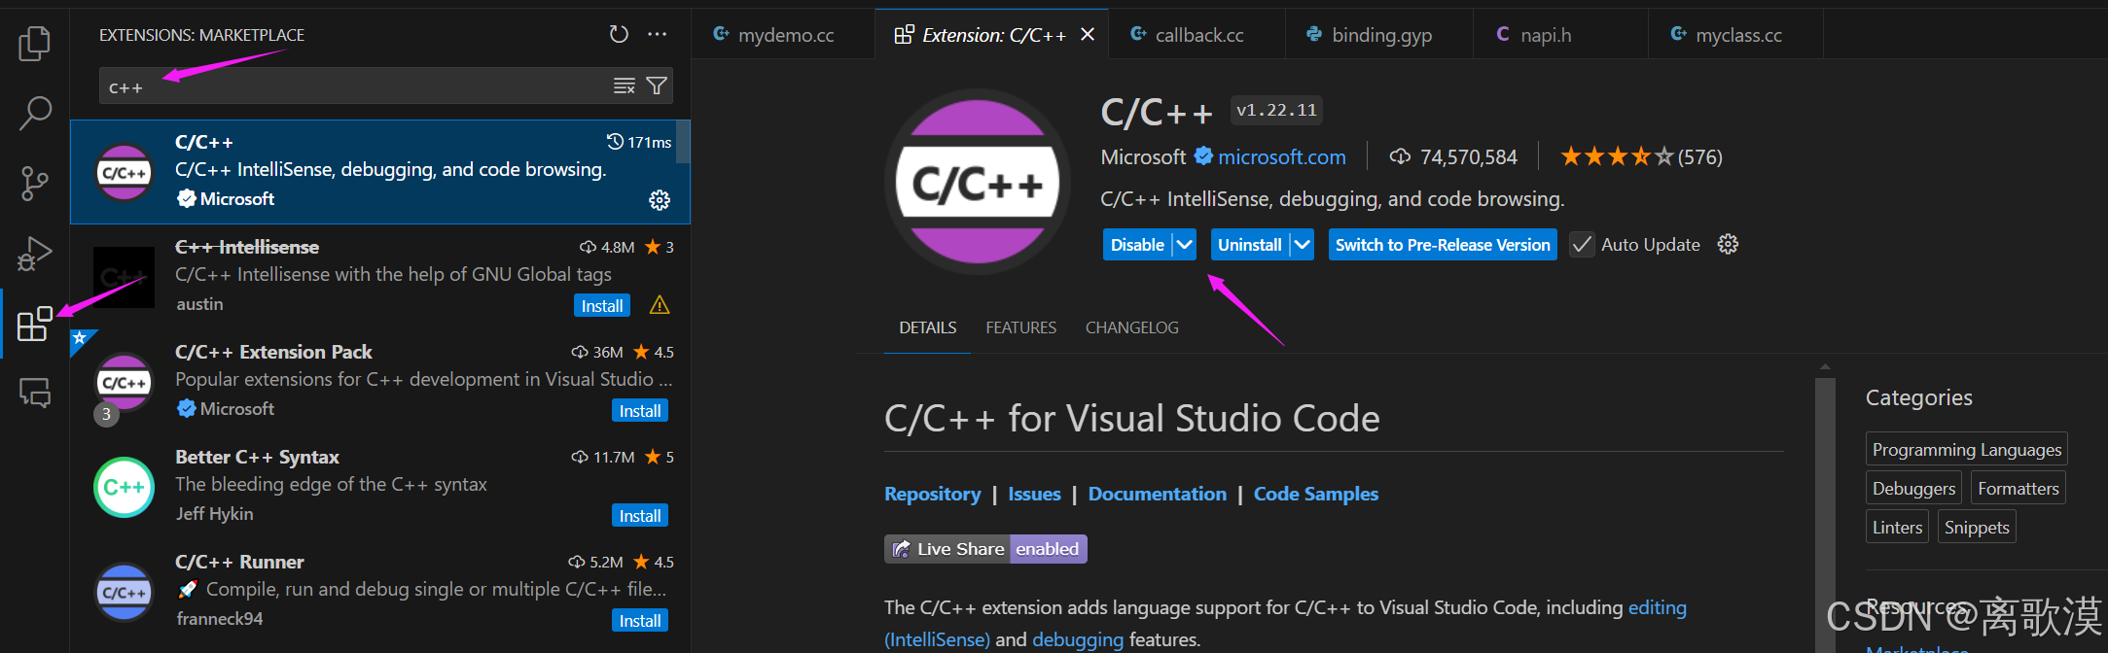Image resolution: width=2108 pixels, height=653 pixels.
Task: Click the Better C++ Syntax extension icon
Action: click(124, 487)
